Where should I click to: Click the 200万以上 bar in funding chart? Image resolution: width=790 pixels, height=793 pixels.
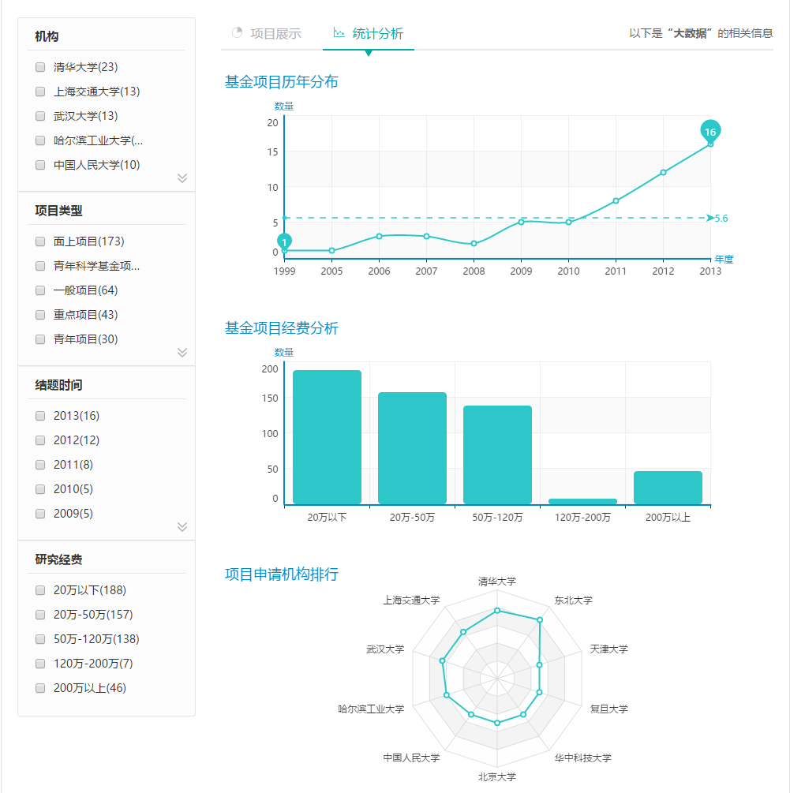[668, 488]
